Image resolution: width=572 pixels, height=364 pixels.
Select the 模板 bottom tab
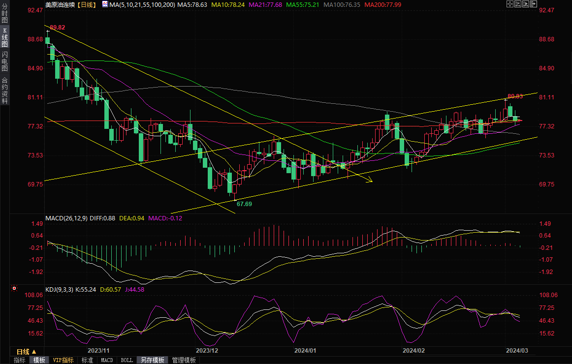click(39, 360)
